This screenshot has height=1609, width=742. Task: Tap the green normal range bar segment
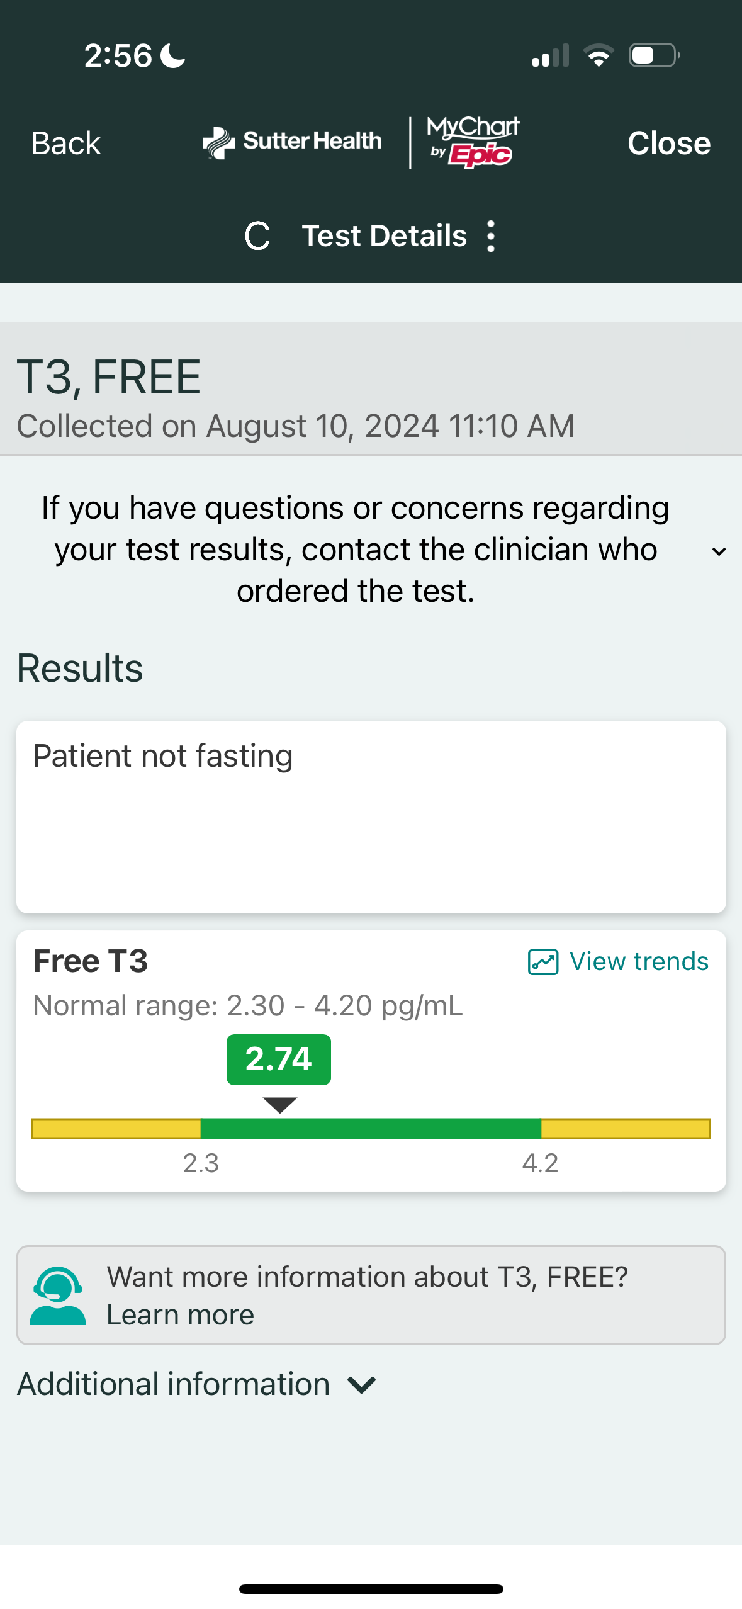pos(371,1129)
